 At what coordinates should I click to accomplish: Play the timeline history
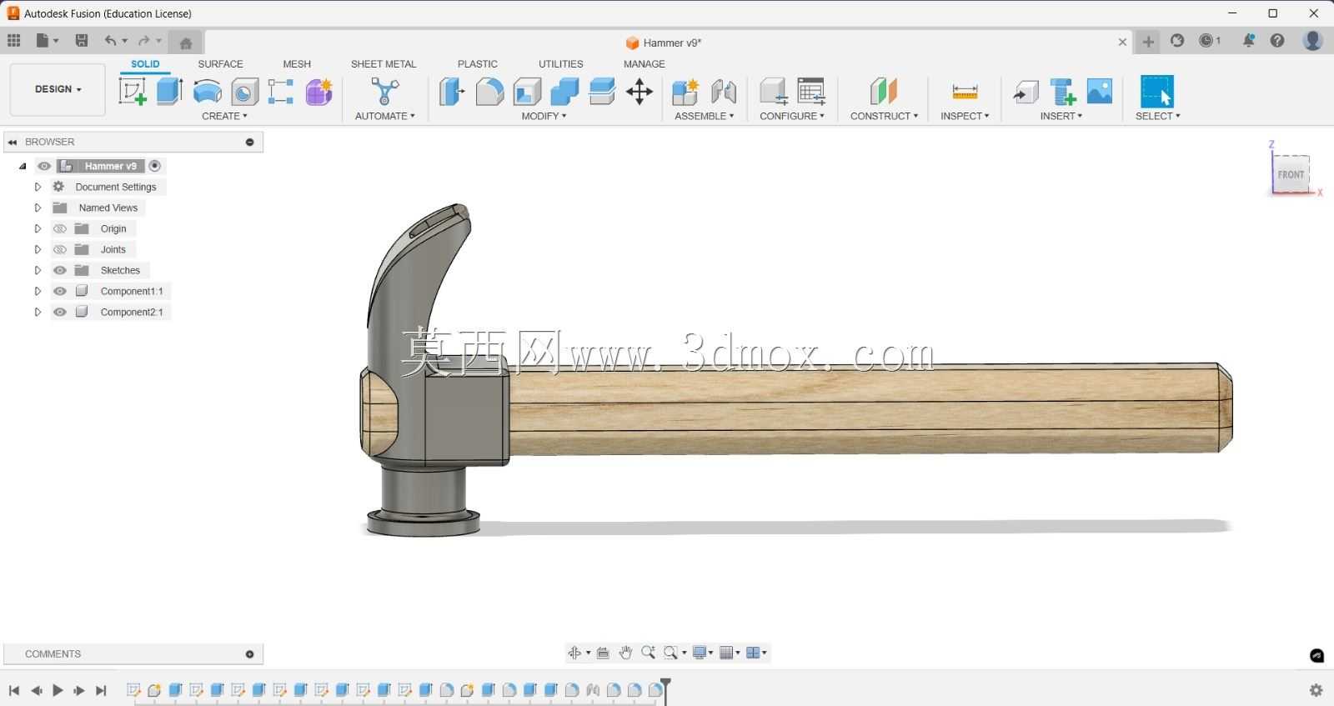58,690
